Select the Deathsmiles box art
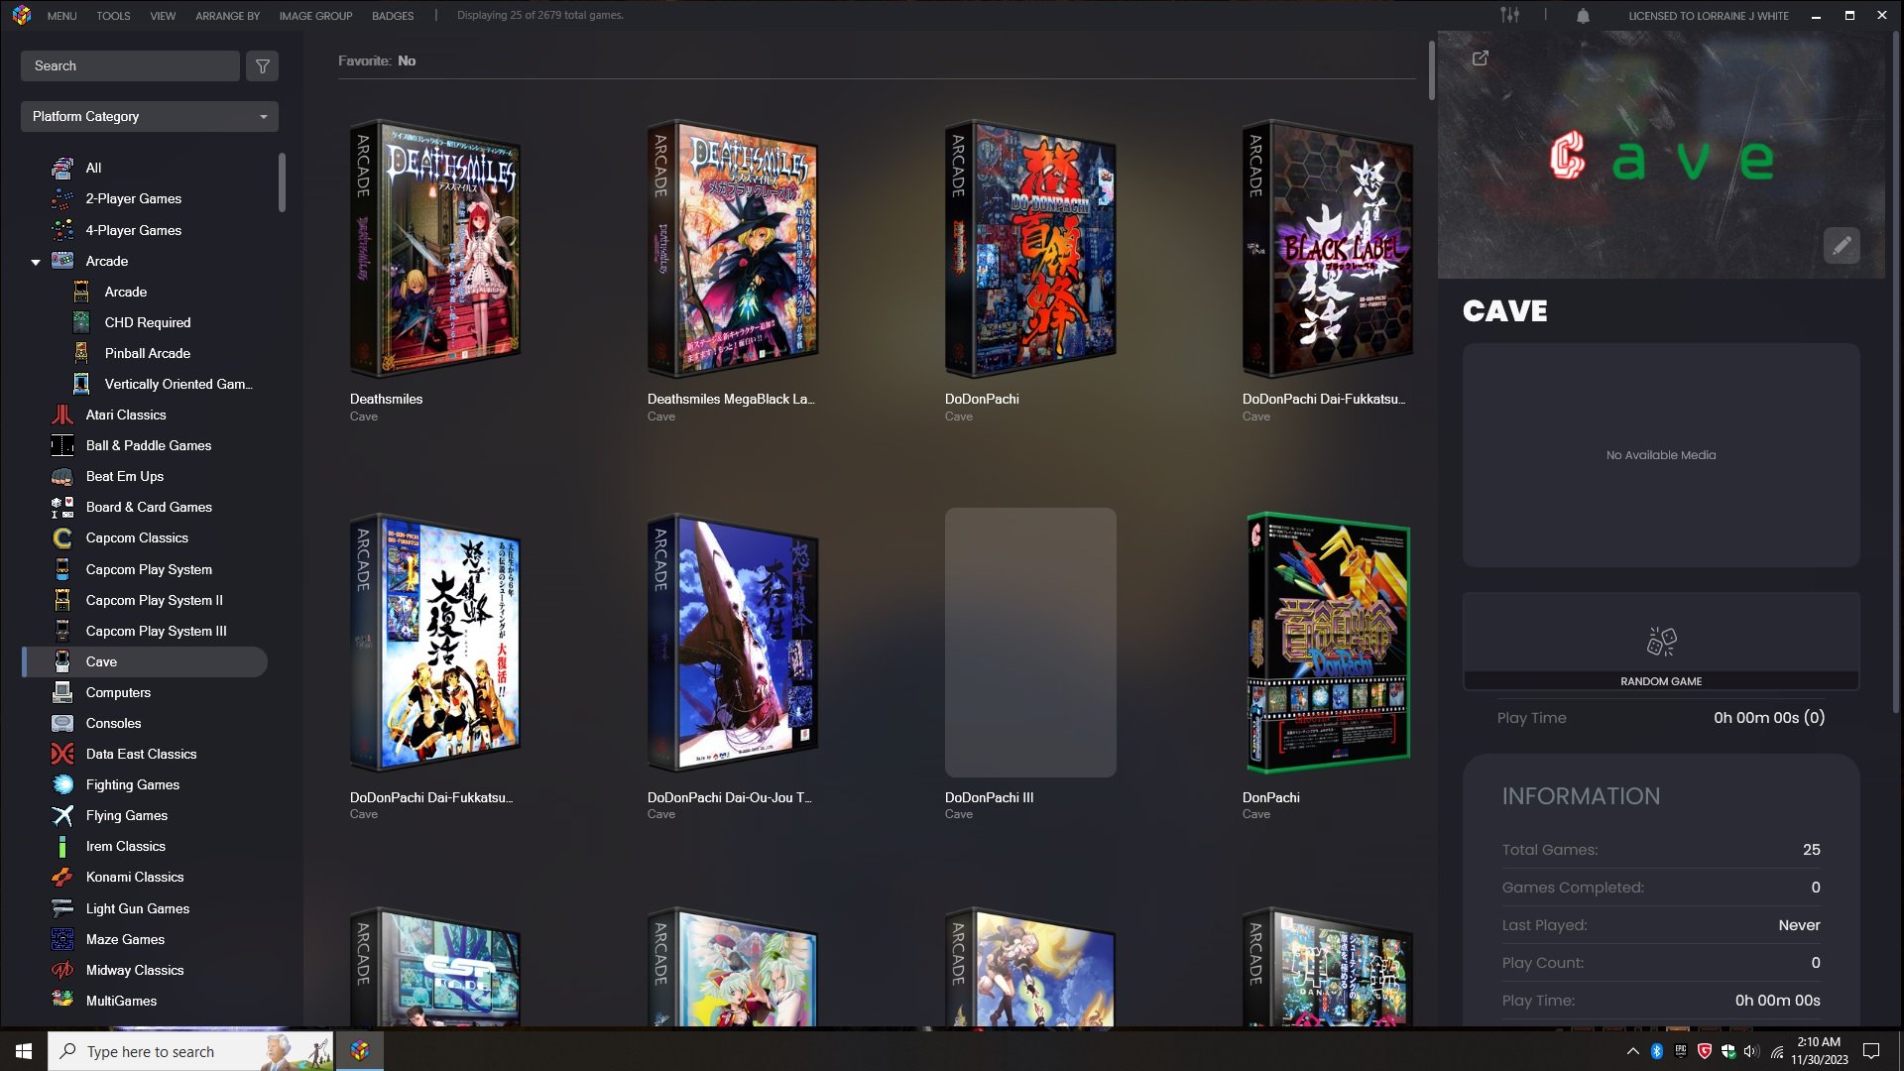Screen dimensions: 1904x1071 [434, 248]
